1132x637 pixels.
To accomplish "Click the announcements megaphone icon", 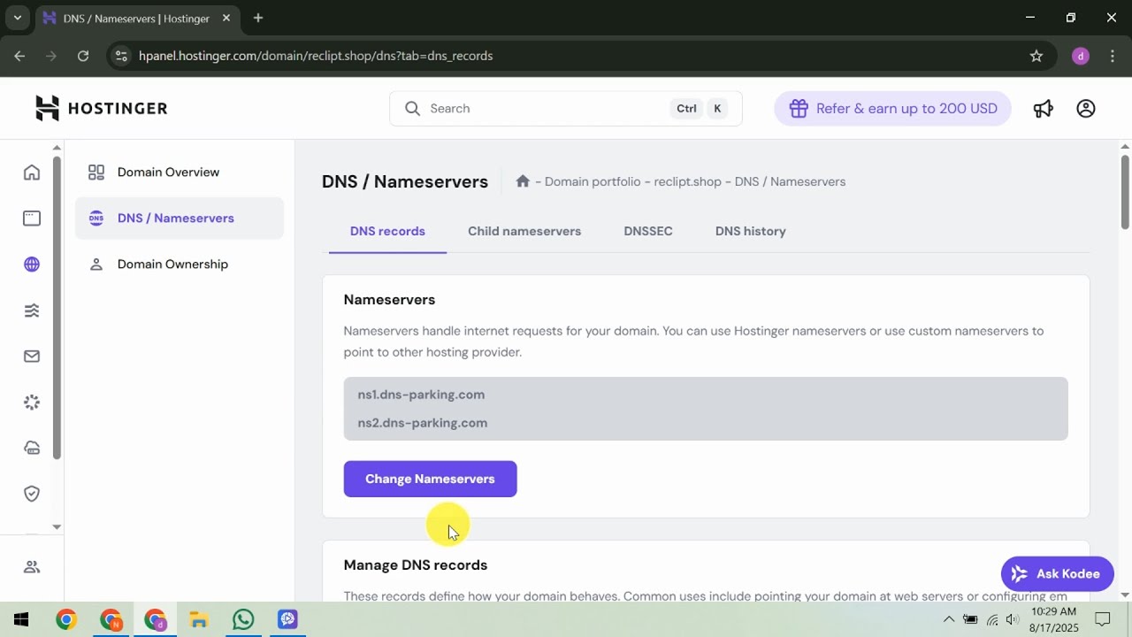I will click(1044, 108).
